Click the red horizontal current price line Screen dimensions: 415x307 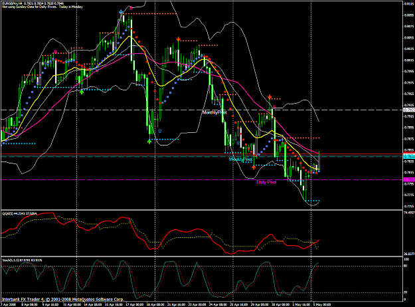tap(202, 153)
